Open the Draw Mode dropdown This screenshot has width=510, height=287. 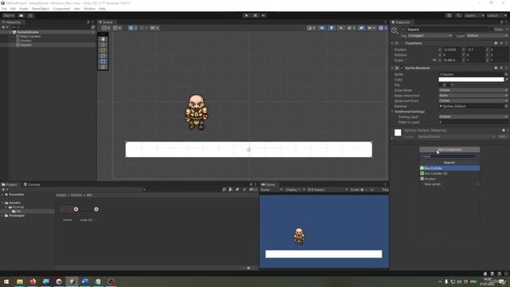tap(473, 90)
